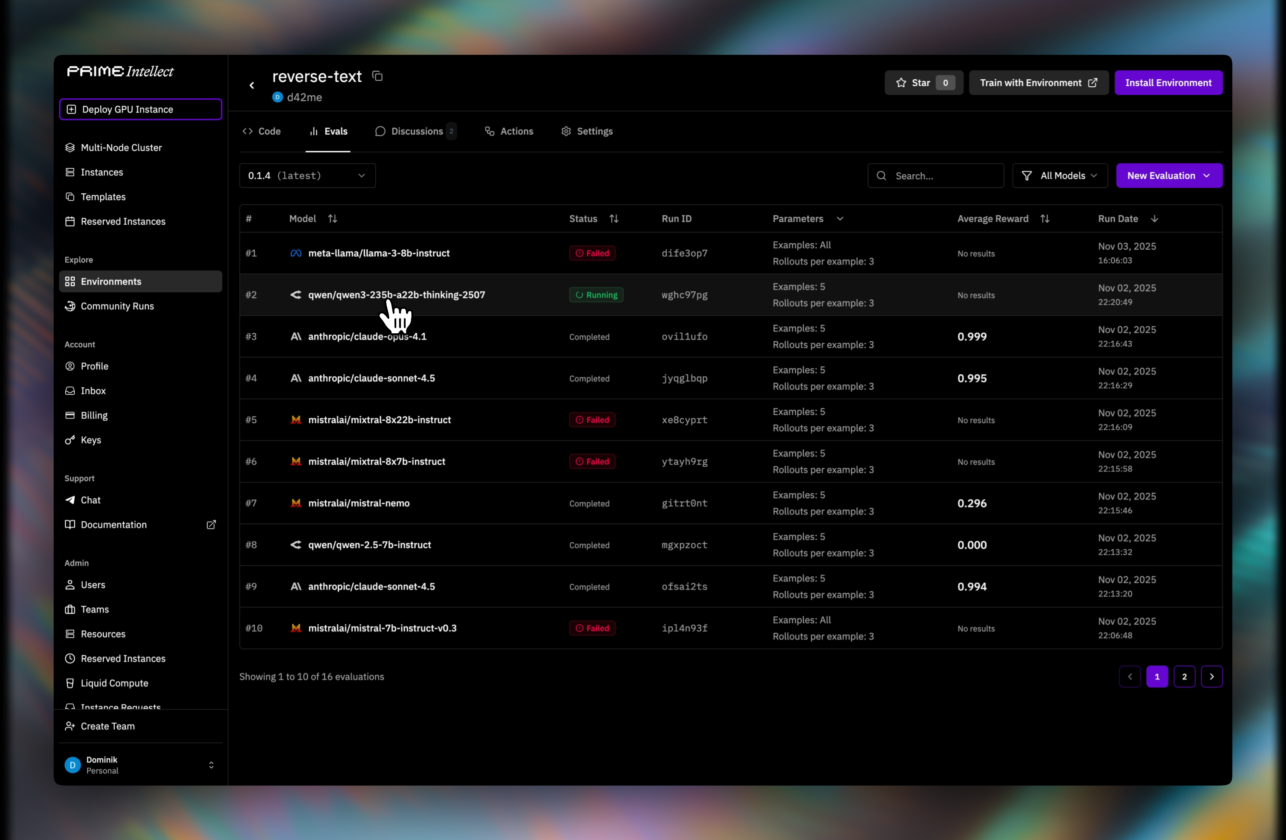Copy the reverse-text environment name
Viewport: 1286px width, 840px height.
(x=377, y=76)
